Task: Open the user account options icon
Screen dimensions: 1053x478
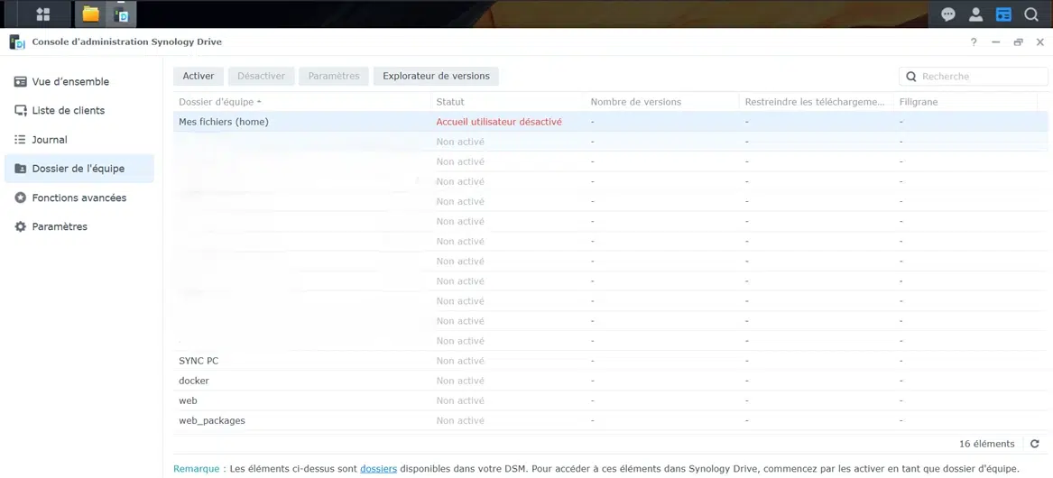Action: [x=975, y=14]
